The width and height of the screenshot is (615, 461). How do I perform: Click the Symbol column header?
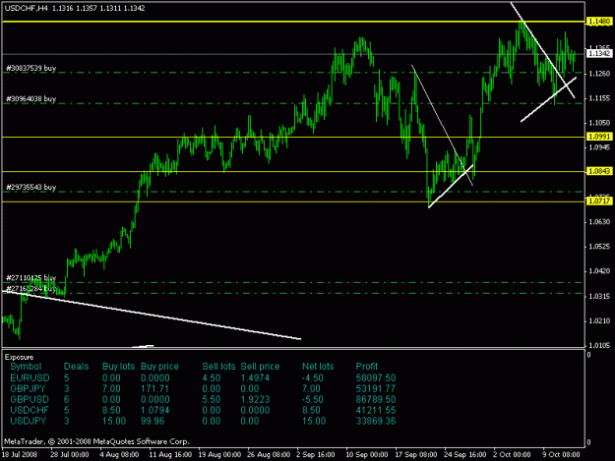pos(26,367)
